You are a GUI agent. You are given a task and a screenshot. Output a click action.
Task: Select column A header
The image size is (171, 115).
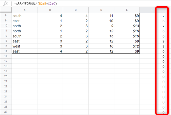coord(24,10)
